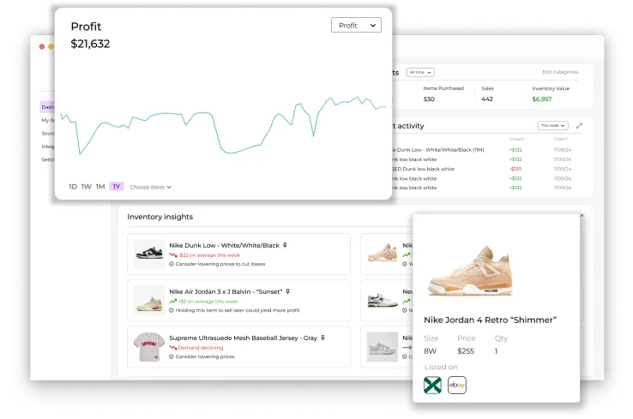Click the Dunk Low White/White/Black (11M) activity row

481,150
